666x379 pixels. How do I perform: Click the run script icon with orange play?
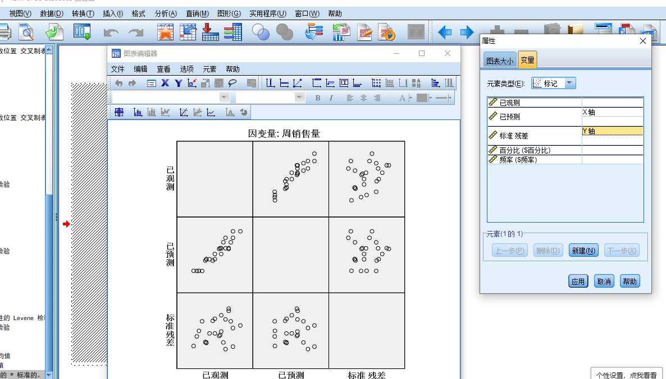click(x=386, y=32)
